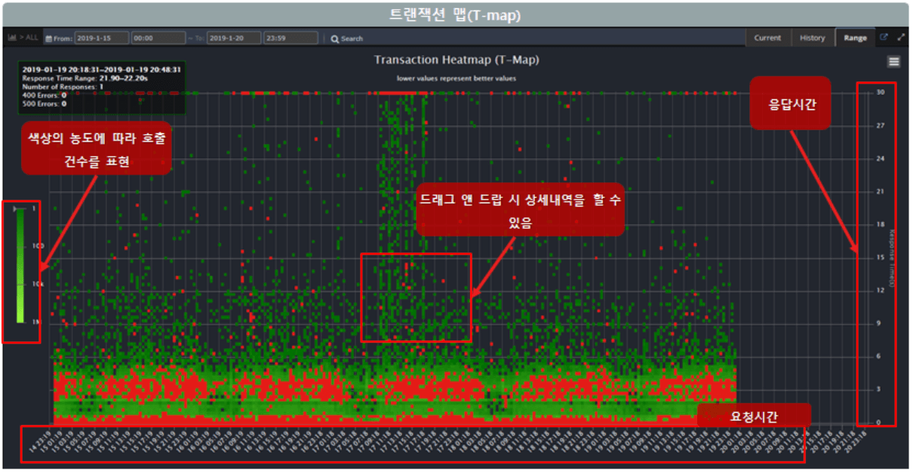Click the To date field 2019-1-20
This screenshot has height=473, width=913.
click(x=234, y=38)
